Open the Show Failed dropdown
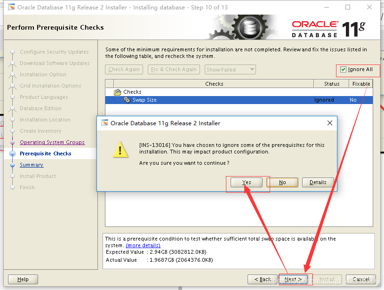Viewport: 384px width, 290px height. point(230,70)
